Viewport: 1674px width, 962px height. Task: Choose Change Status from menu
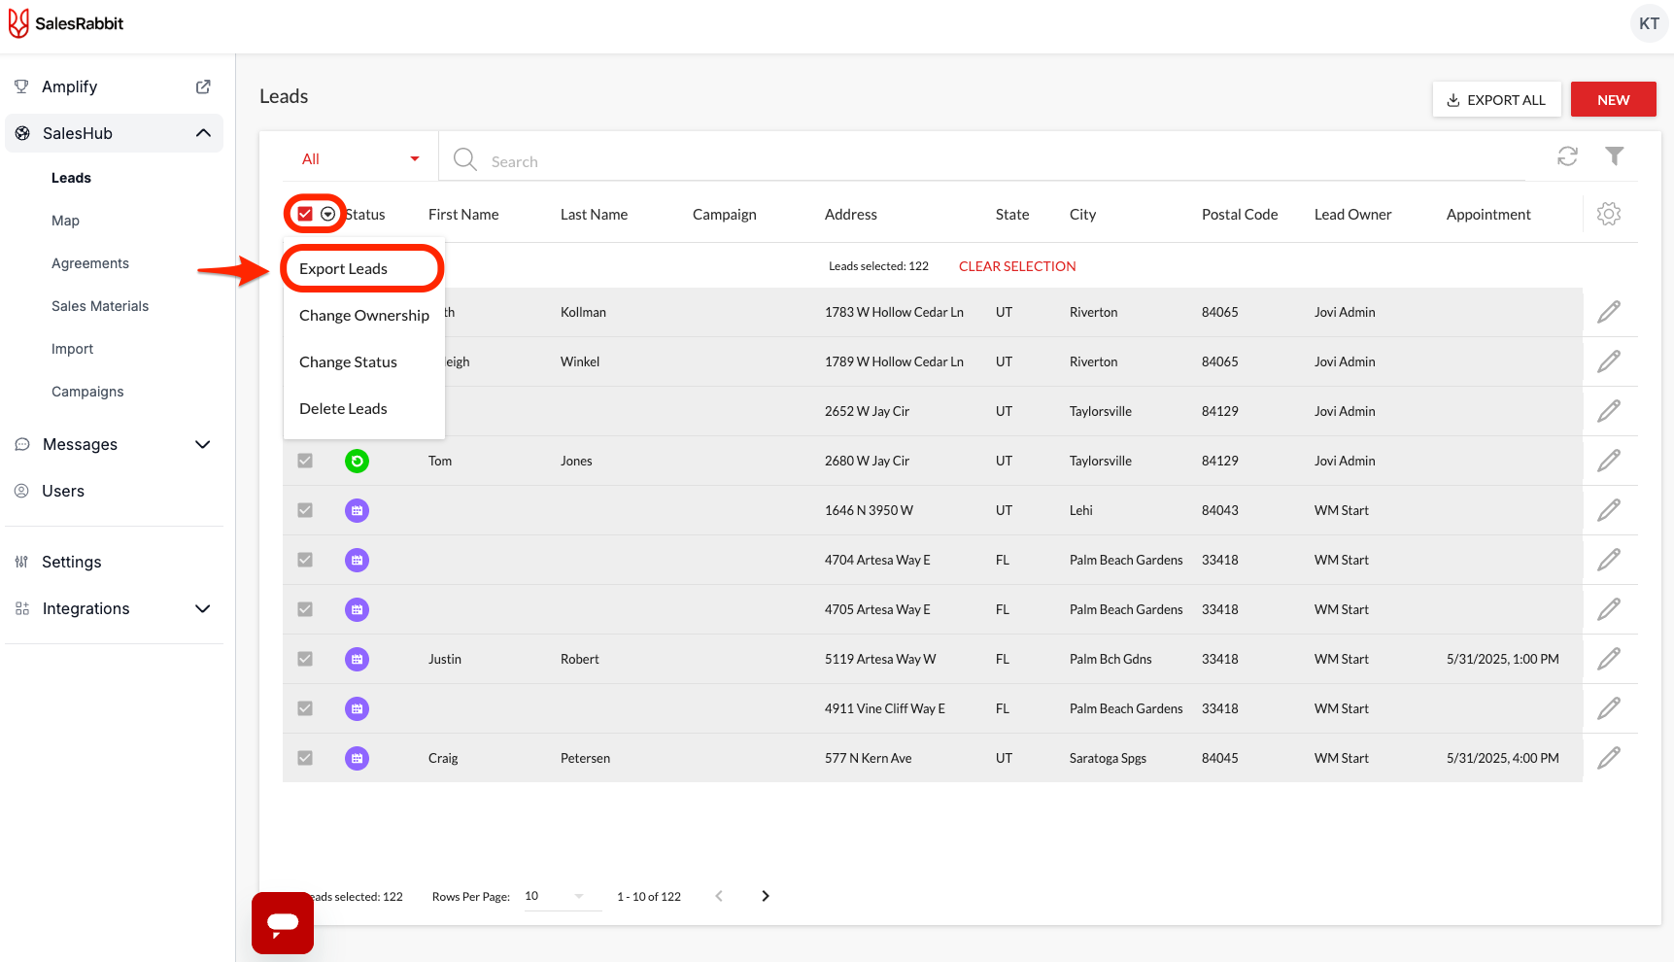coord(363,361)
